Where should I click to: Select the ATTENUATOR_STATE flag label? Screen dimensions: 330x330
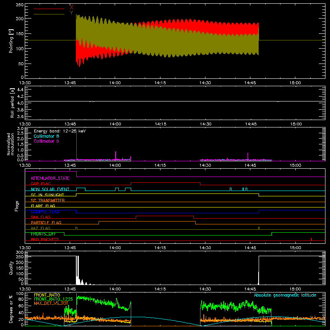(x=50, y=178)
